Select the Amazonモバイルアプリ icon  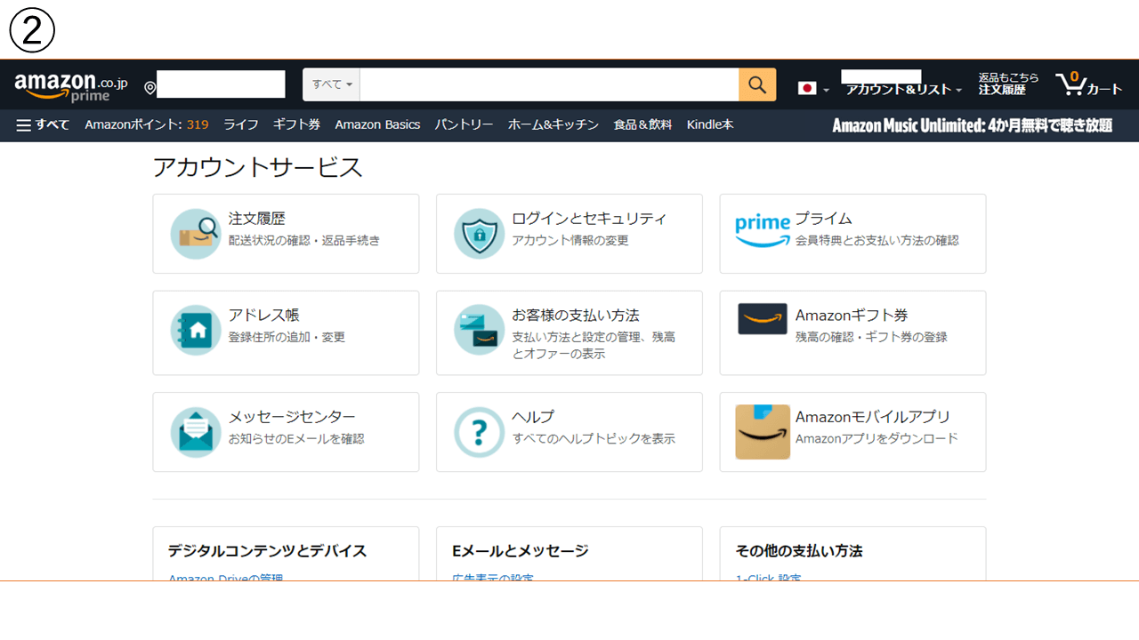tap(763, 432)
